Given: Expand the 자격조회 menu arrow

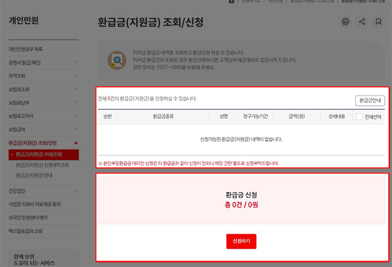Looking at the screenshot, I should point(76,76).
